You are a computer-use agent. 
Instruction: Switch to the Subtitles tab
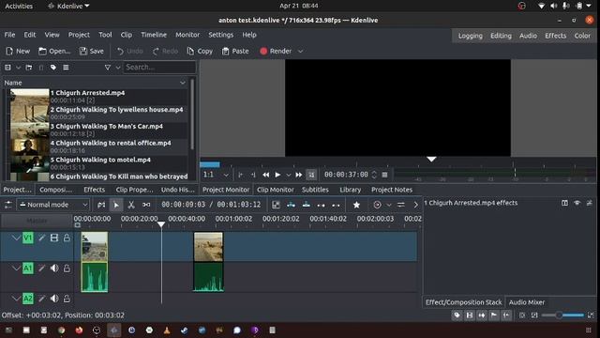[x=315, y=190]
